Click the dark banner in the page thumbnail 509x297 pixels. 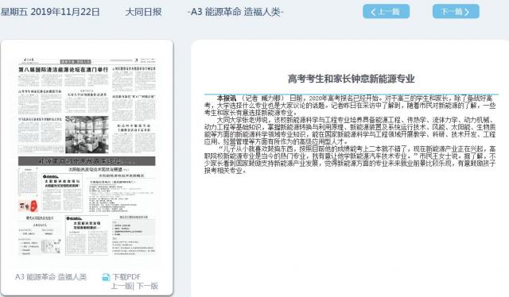[x=87, y=161]
